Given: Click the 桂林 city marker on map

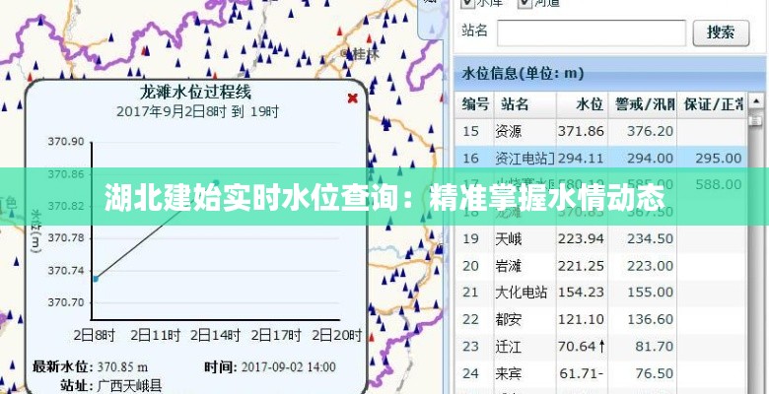Looking at the screenshot, I should pos(361,53).
